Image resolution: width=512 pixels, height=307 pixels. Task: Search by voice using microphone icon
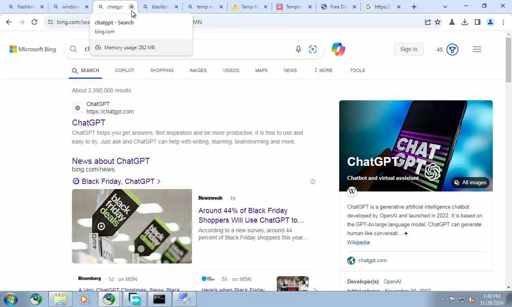(298, 49)
